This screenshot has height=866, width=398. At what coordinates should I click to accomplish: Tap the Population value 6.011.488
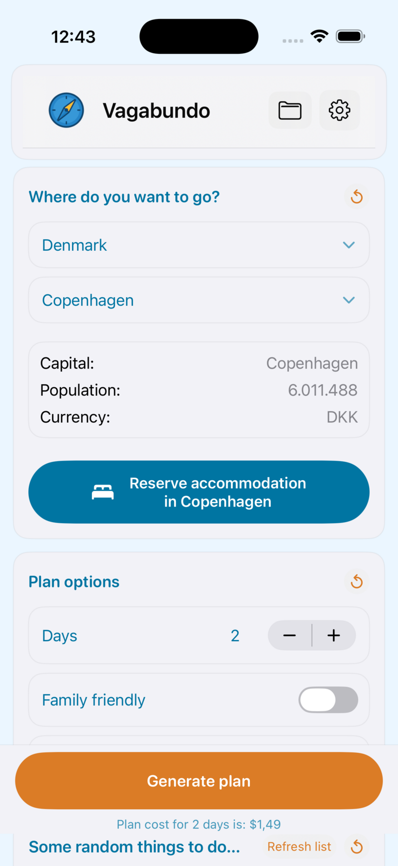coord(322,390)
